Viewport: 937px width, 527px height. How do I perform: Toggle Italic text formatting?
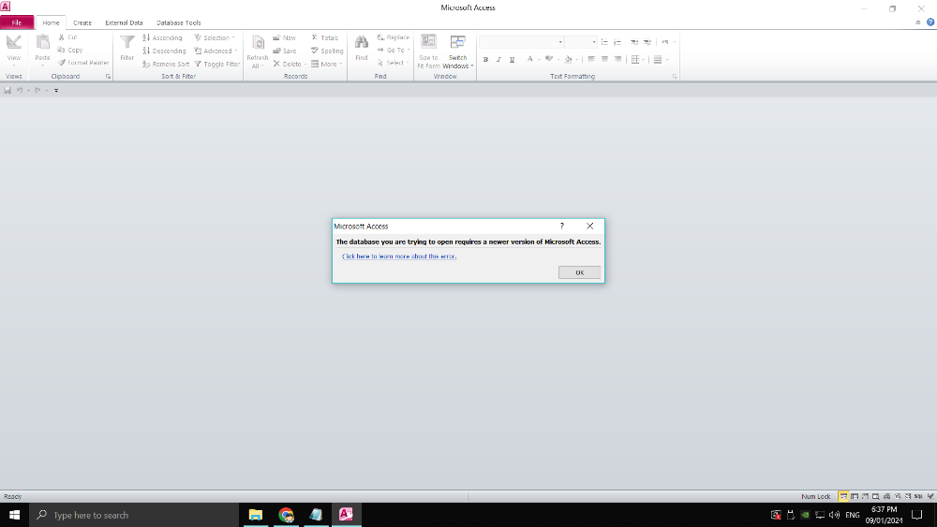pyautogui.click(x=498, y=59)
